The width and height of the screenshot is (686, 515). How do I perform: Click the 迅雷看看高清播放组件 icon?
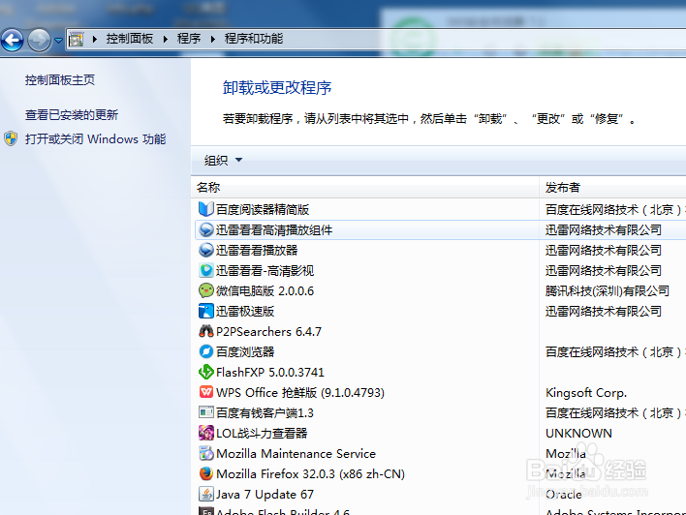206,229
